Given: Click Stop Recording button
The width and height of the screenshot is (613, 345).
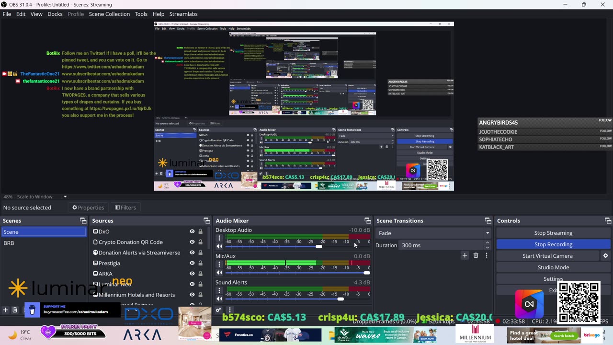Looking at the screenshot, I should click(553, 244).
